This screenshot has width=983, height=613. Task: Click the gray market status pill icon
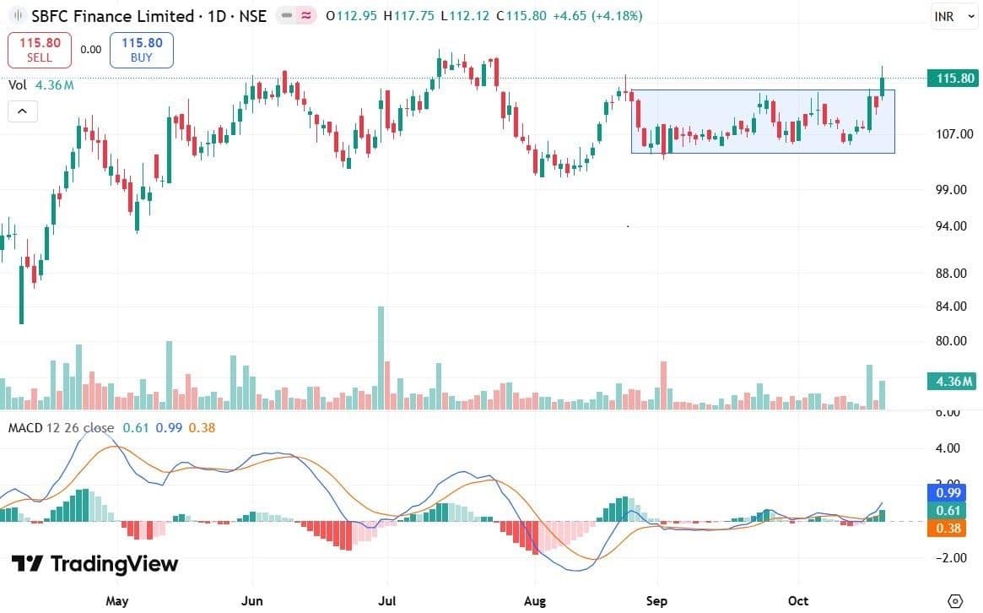point(288,16)
